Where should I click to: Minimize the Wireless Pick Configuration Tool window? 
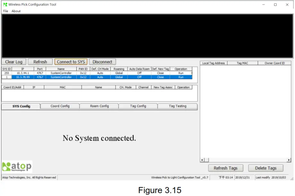click(x=264, y=4)
